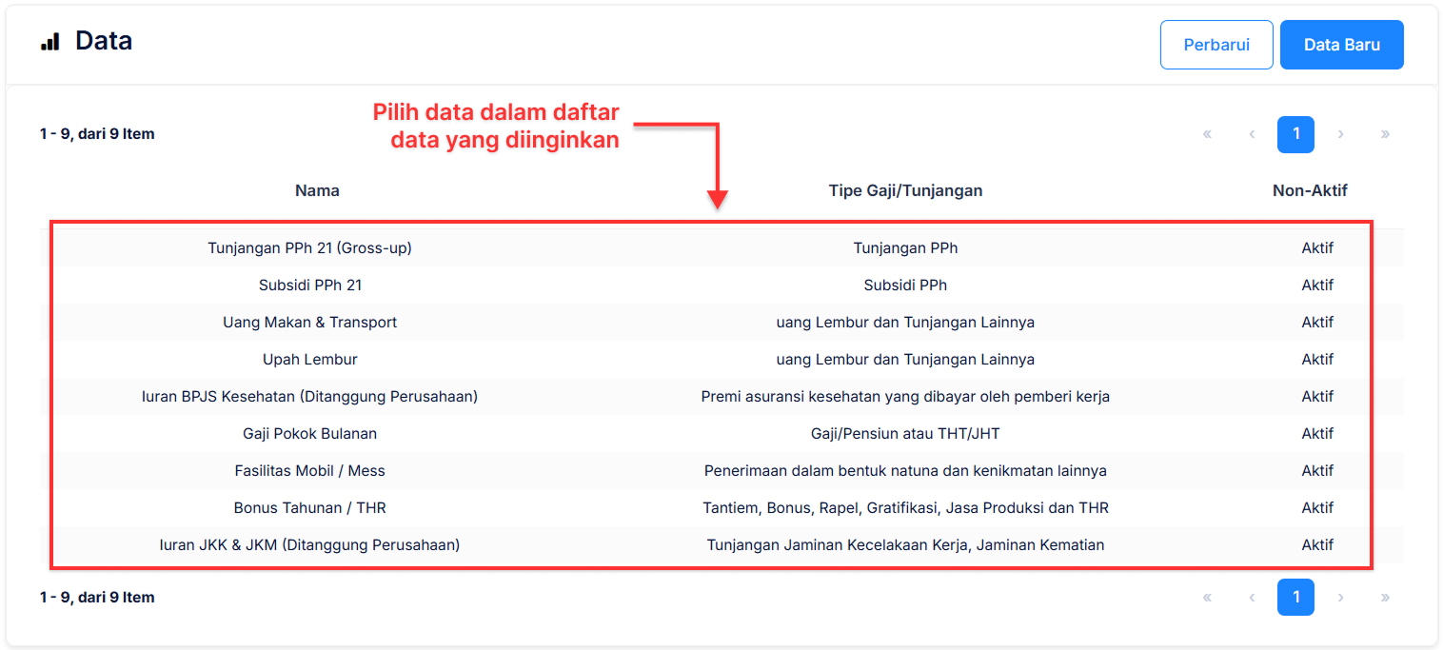Choose the Upah Lembur entry
1443x650 pixels.
click(x=309, y=360)
